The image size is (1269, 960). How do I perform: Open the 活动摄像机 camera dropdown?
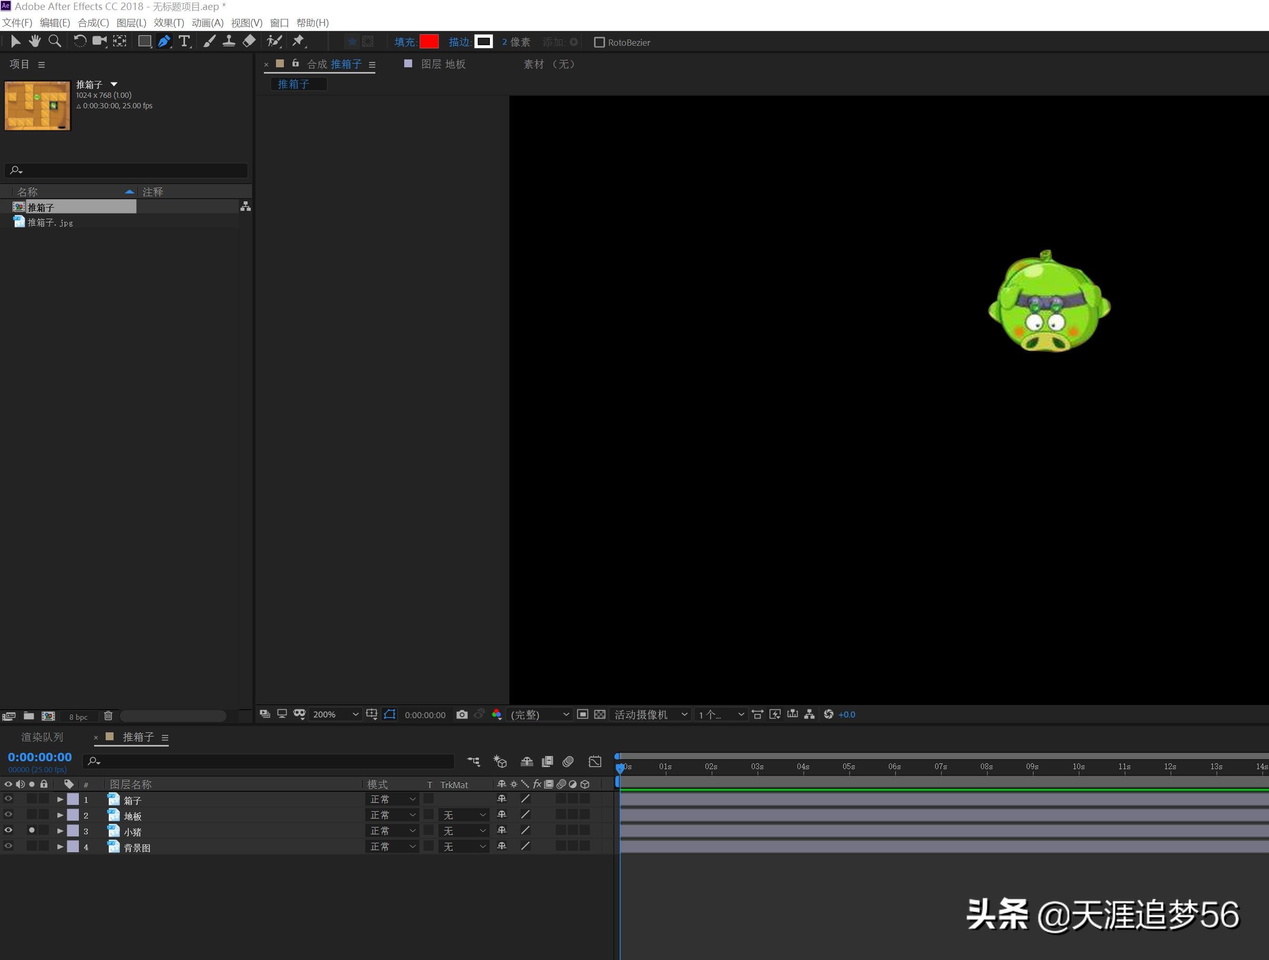tap(650, 714)
